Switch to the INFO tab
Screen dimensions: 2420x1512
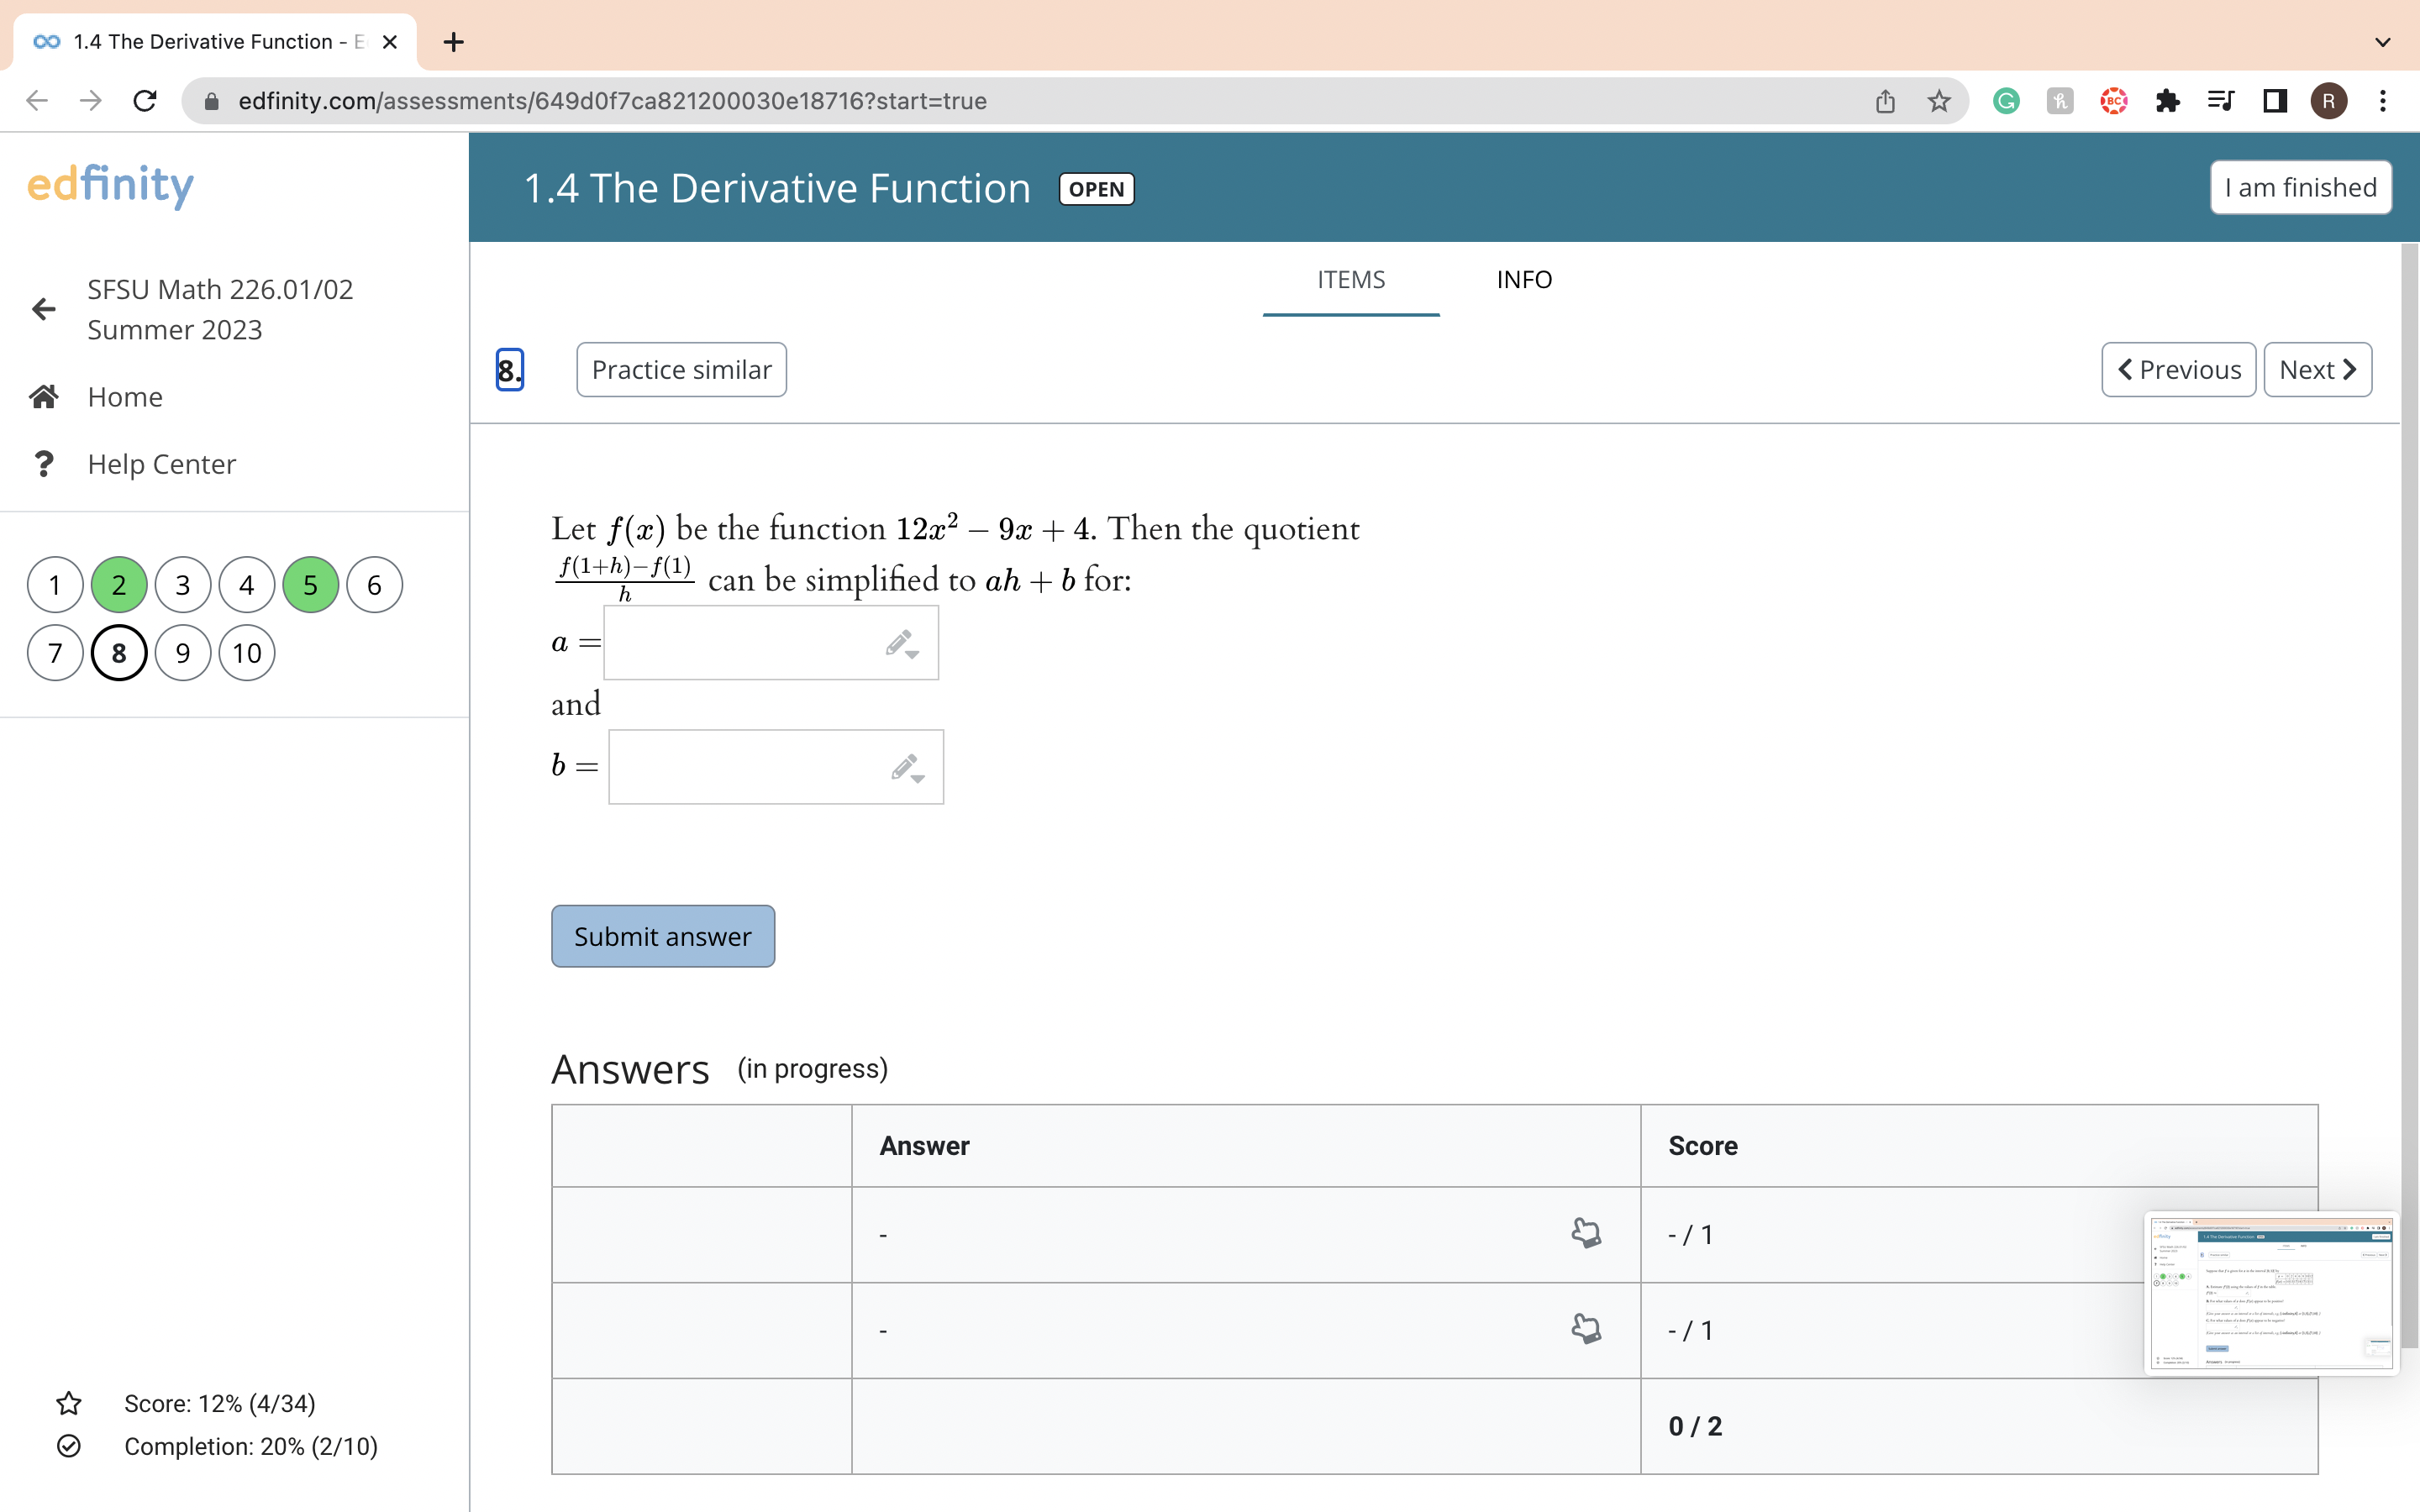coord(1523,280)
